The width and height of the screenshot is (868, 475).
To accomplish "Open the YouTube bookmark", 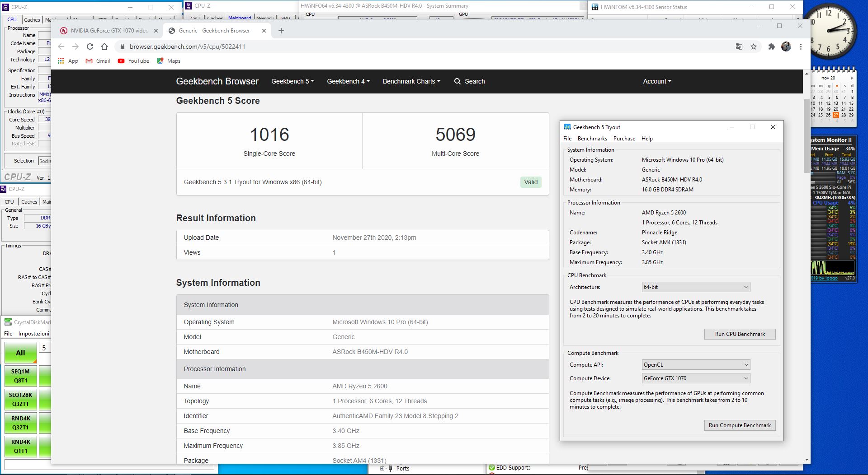I will coord(133,61).
